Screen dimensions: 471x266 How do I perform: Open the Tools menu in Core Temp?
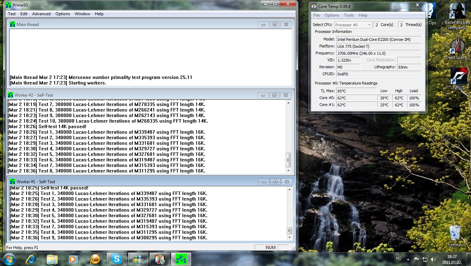click(x=349, y=15)
